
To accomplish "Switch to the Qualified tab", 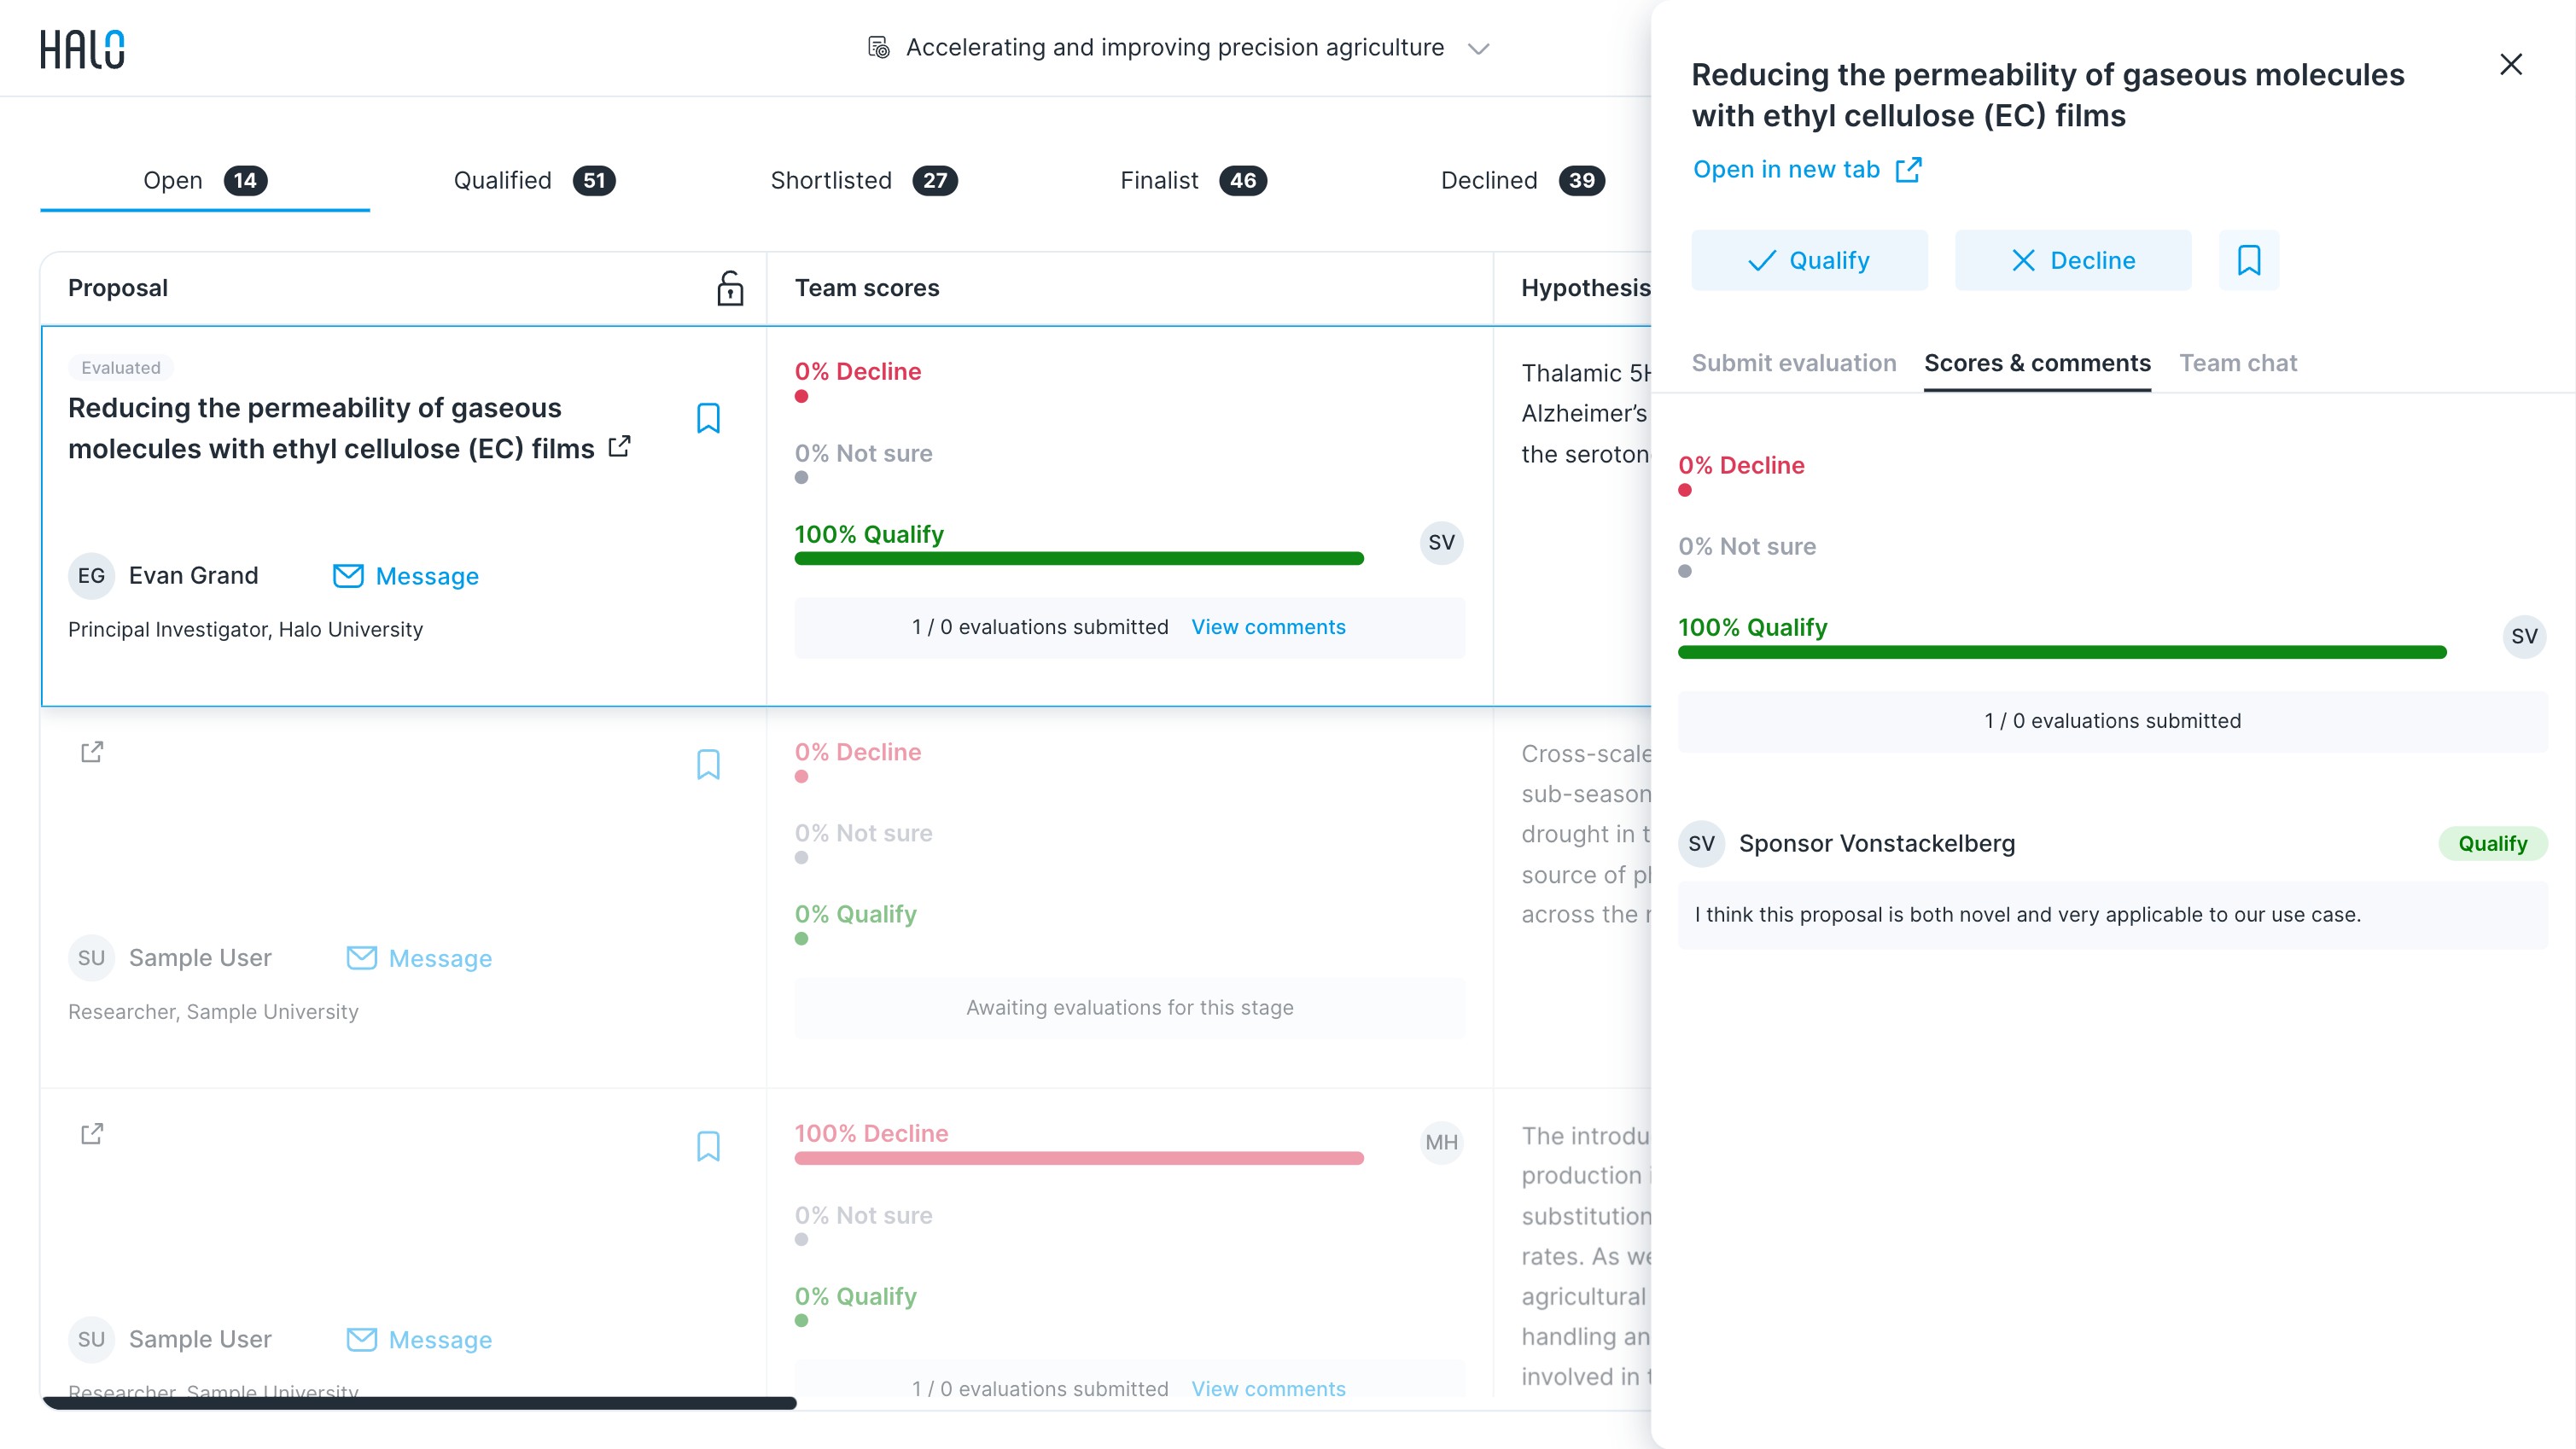I will pos(534,180).
